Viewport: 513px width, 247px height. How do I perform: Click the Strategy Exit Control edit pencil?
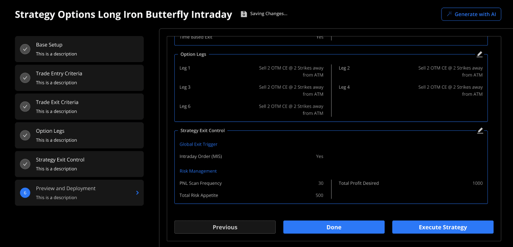pyautogui.click(x=479, y=130)
